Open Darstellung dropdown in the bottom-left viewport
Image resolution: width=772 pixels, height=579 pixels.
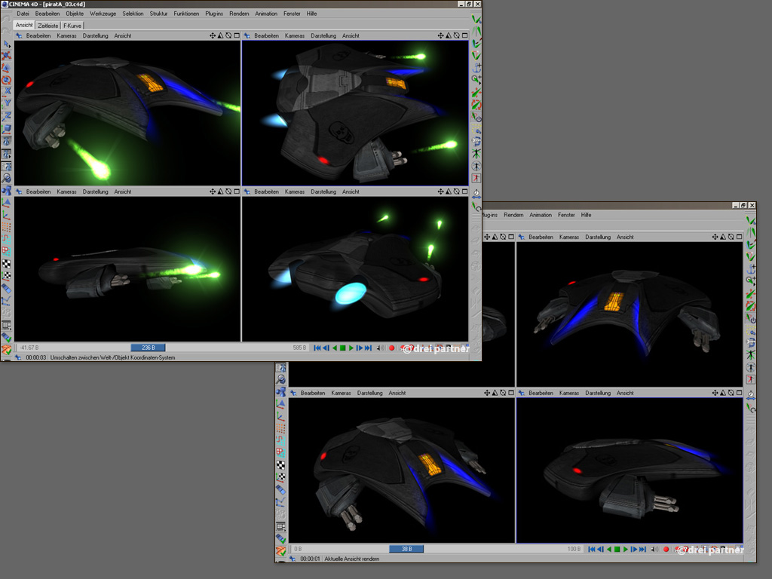95,191
